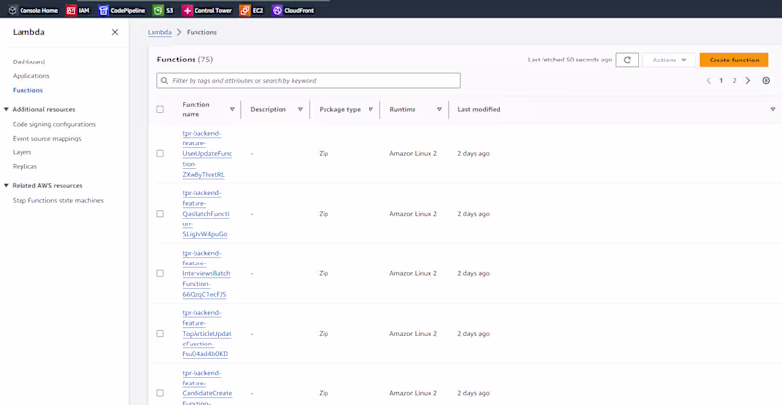Collapse the Additional resources section
Viewport: 782px width, 405px height.
pos(6,109)
